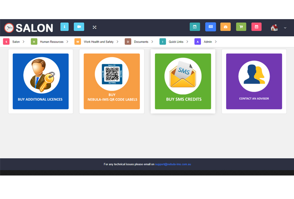Image resolution: width=294 pixels, height=199 pixels.
Task: Click the brown D Documents badge
Action: (128, 42)
